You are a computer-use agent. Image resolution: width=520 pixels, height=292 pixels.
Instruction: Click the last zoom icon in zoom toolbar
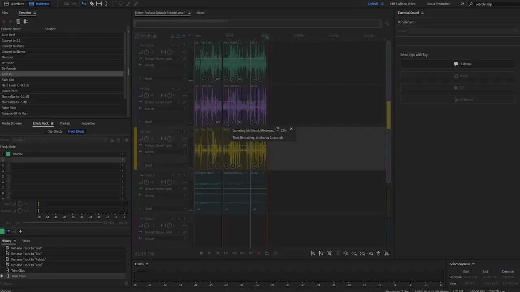coord(387,253)
